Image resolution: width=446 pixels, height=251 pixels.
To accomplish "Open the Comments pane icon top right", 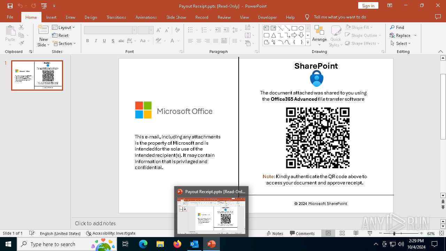I will tap(438, 17).
